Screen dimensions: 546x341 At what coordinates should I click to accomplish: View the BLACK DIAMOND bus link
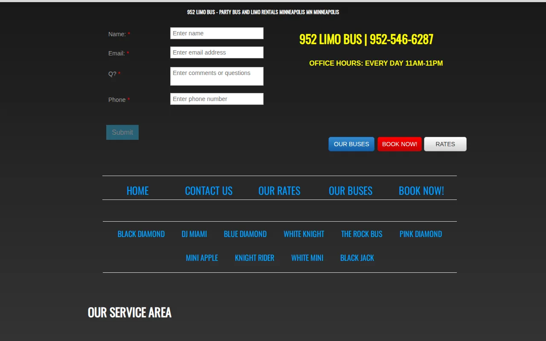point(141,234)
